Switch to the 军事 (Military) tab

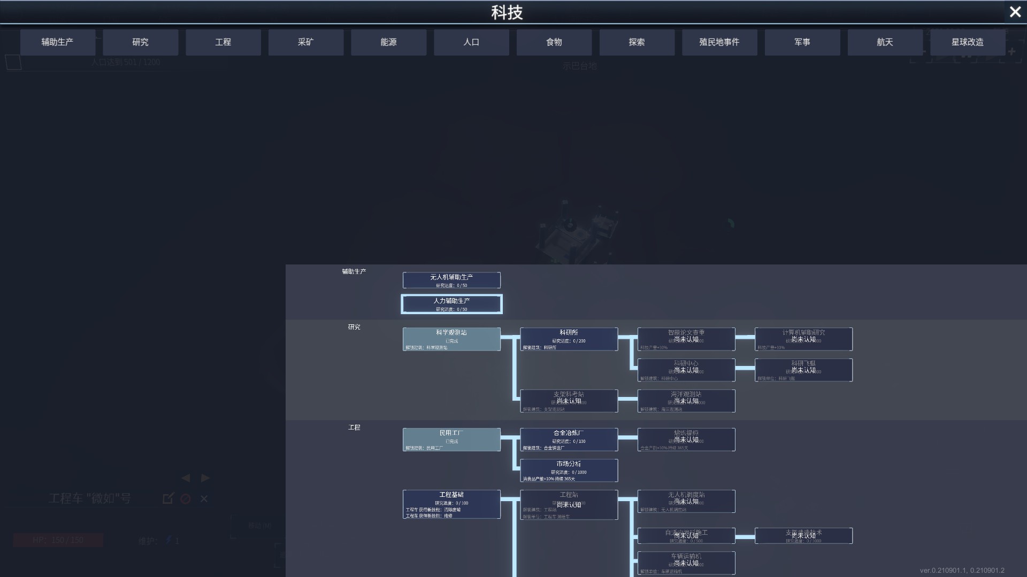802,42
